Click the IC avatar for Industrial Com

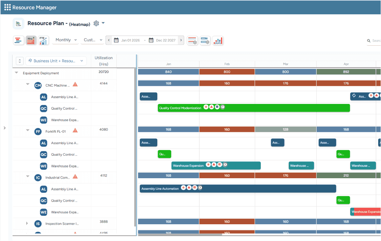point(38,178)
